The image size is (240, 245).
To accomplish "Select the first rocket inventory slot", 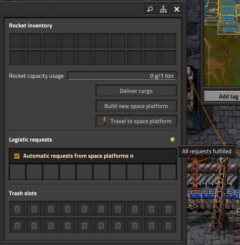I will point(17,41).
